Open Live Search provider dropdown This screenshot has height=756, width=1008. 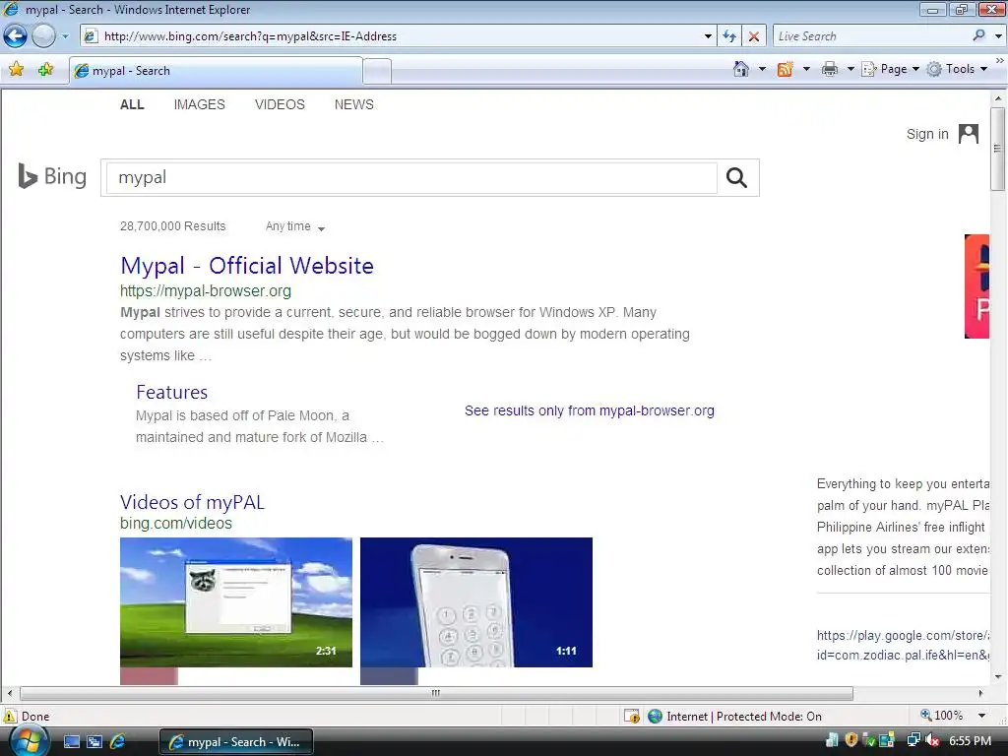click(x=998, y=36)
